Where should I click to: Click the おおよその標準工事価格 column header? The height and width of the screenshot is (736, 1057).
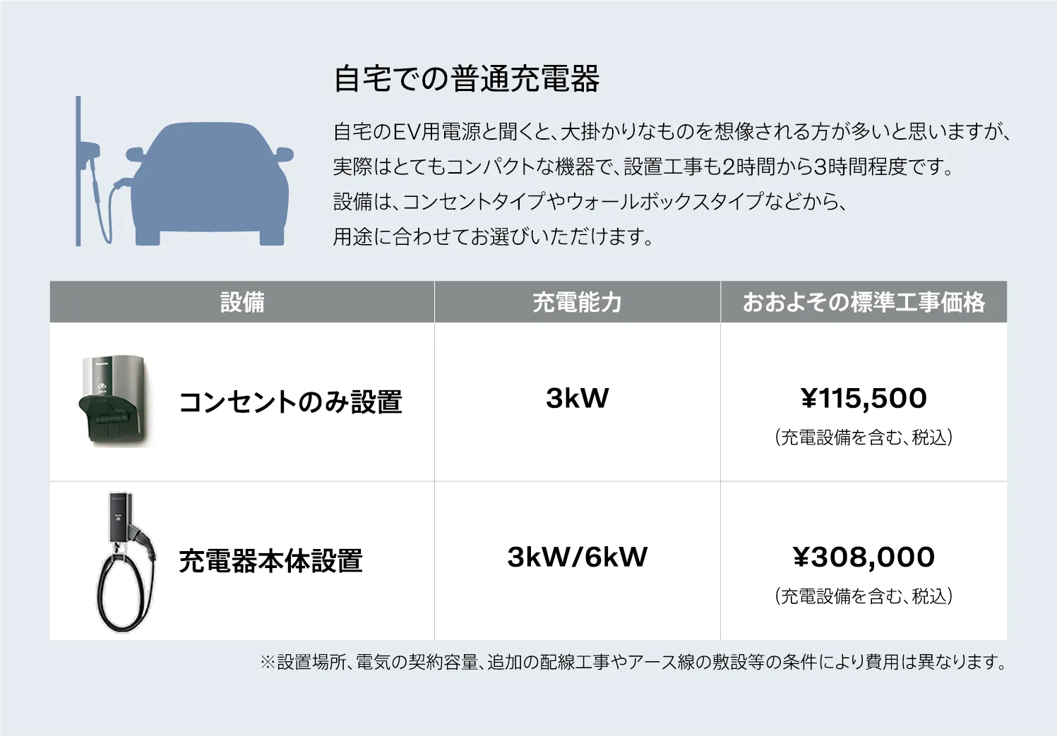pyautogui.click(x=863, y=302)
